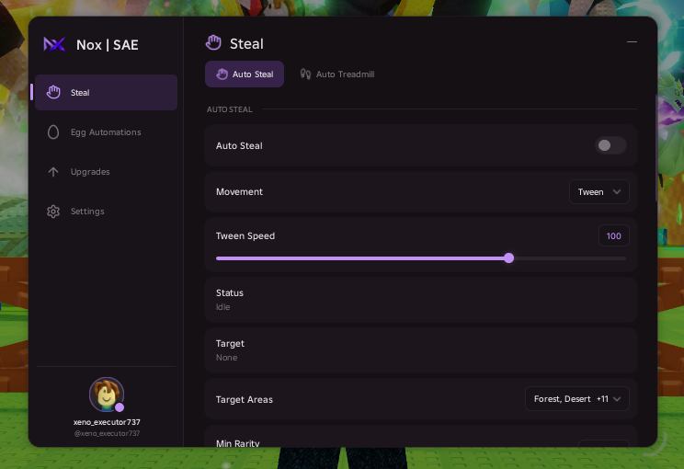Click the Target Areas dropdown chevron

point(617,399)
